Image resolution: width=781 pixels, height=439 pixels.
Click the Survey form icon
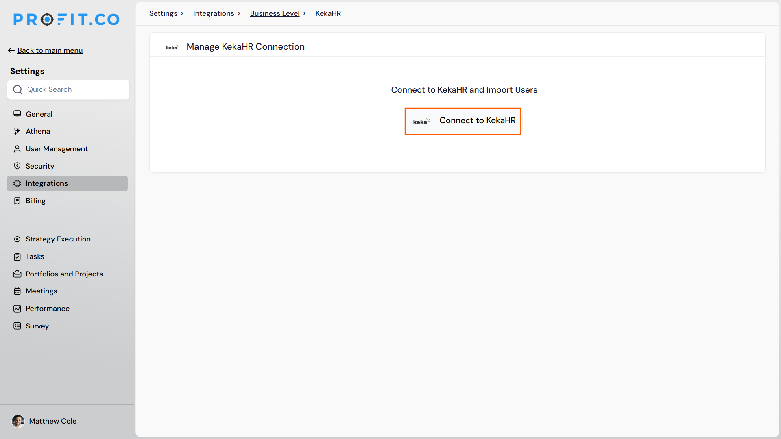(x=17, y=326)
